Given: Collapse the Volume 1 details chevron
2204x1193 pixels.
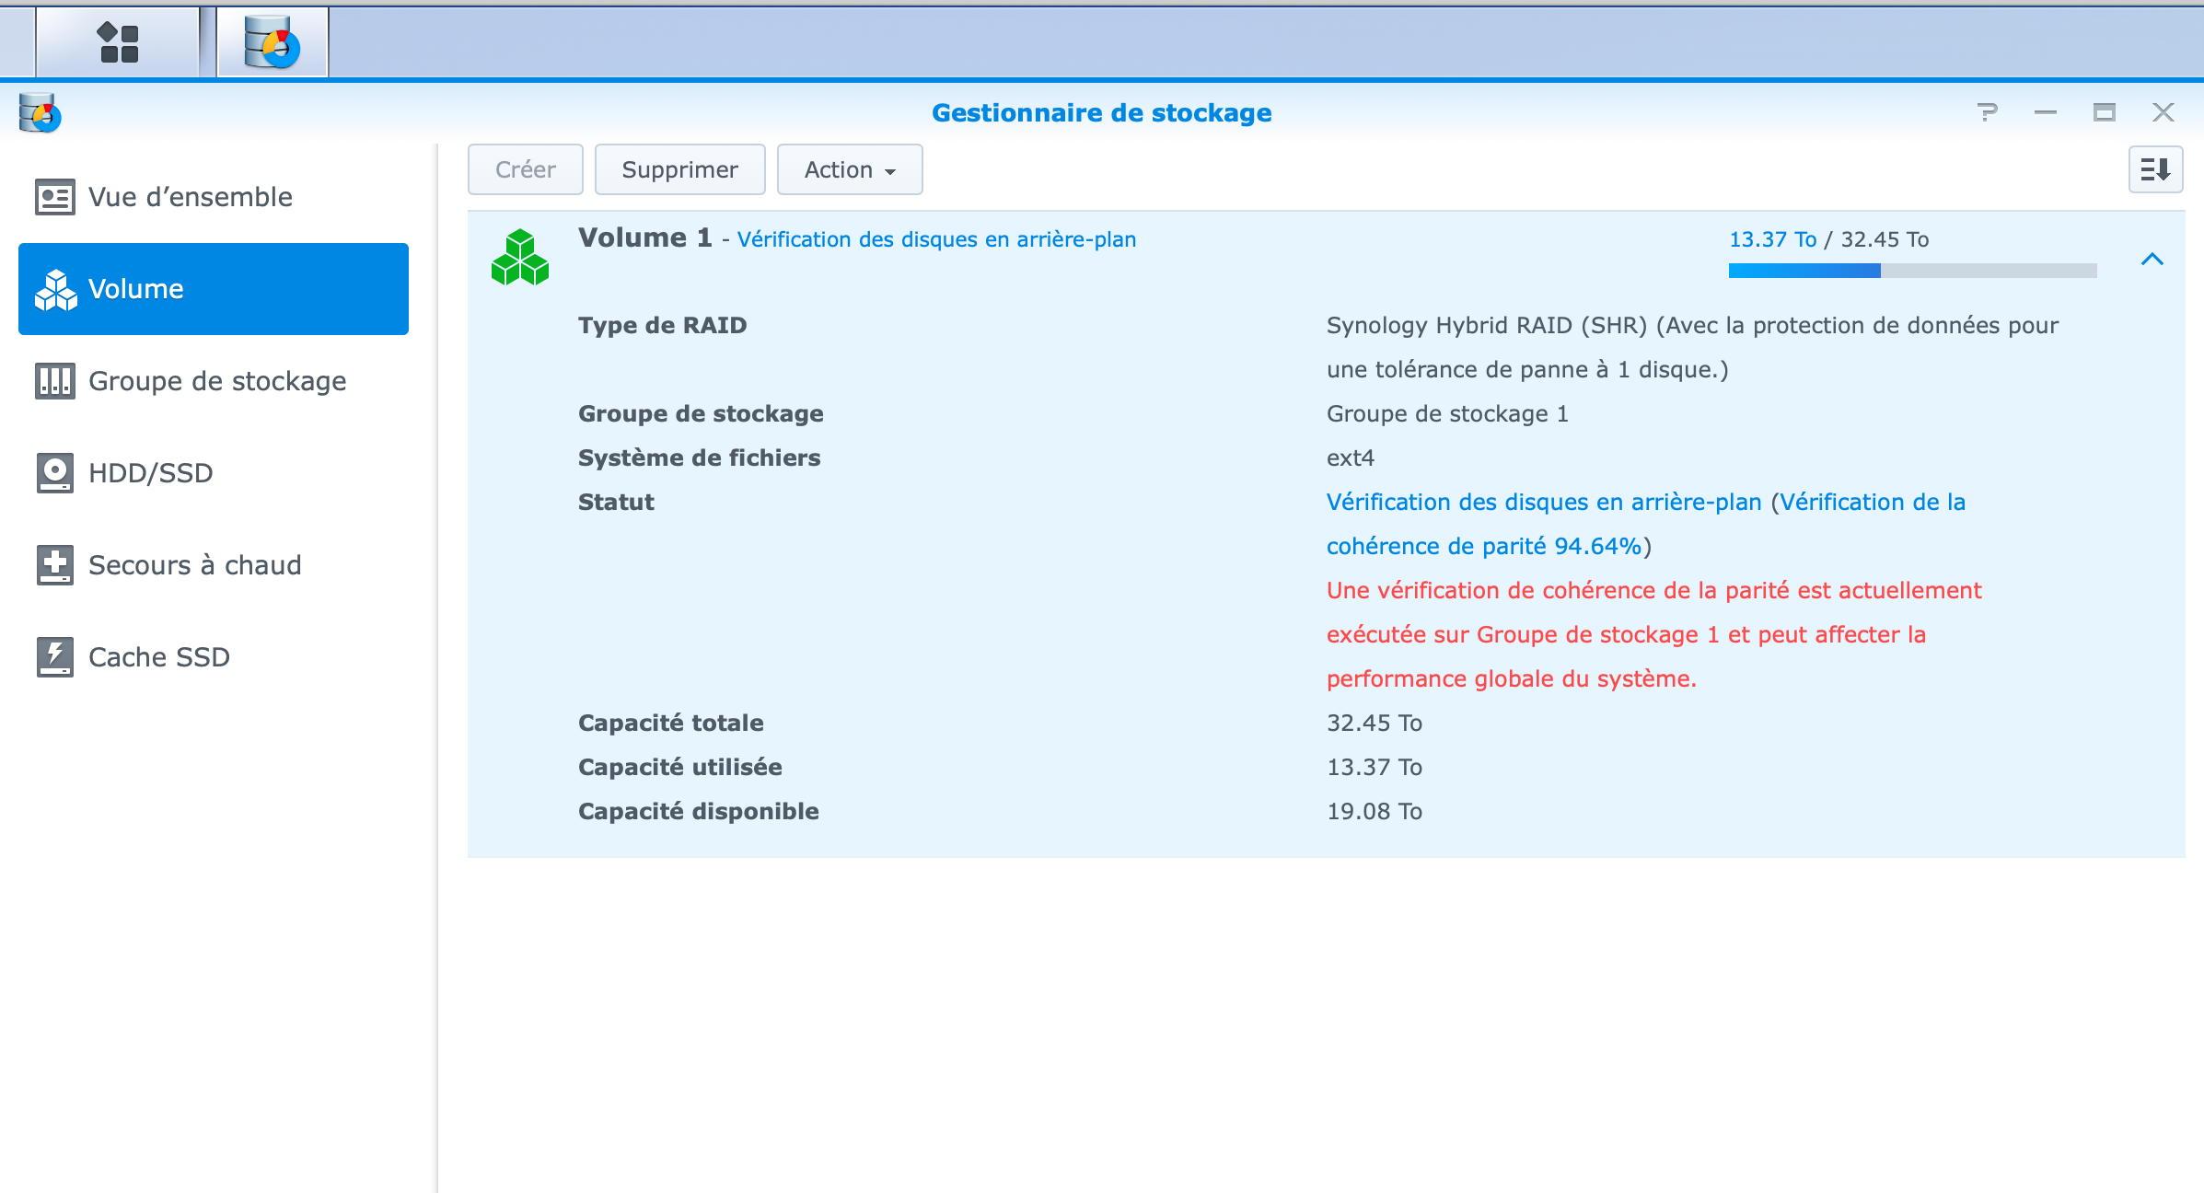Looking at the screenshot, I should (x=2152, y=260).
